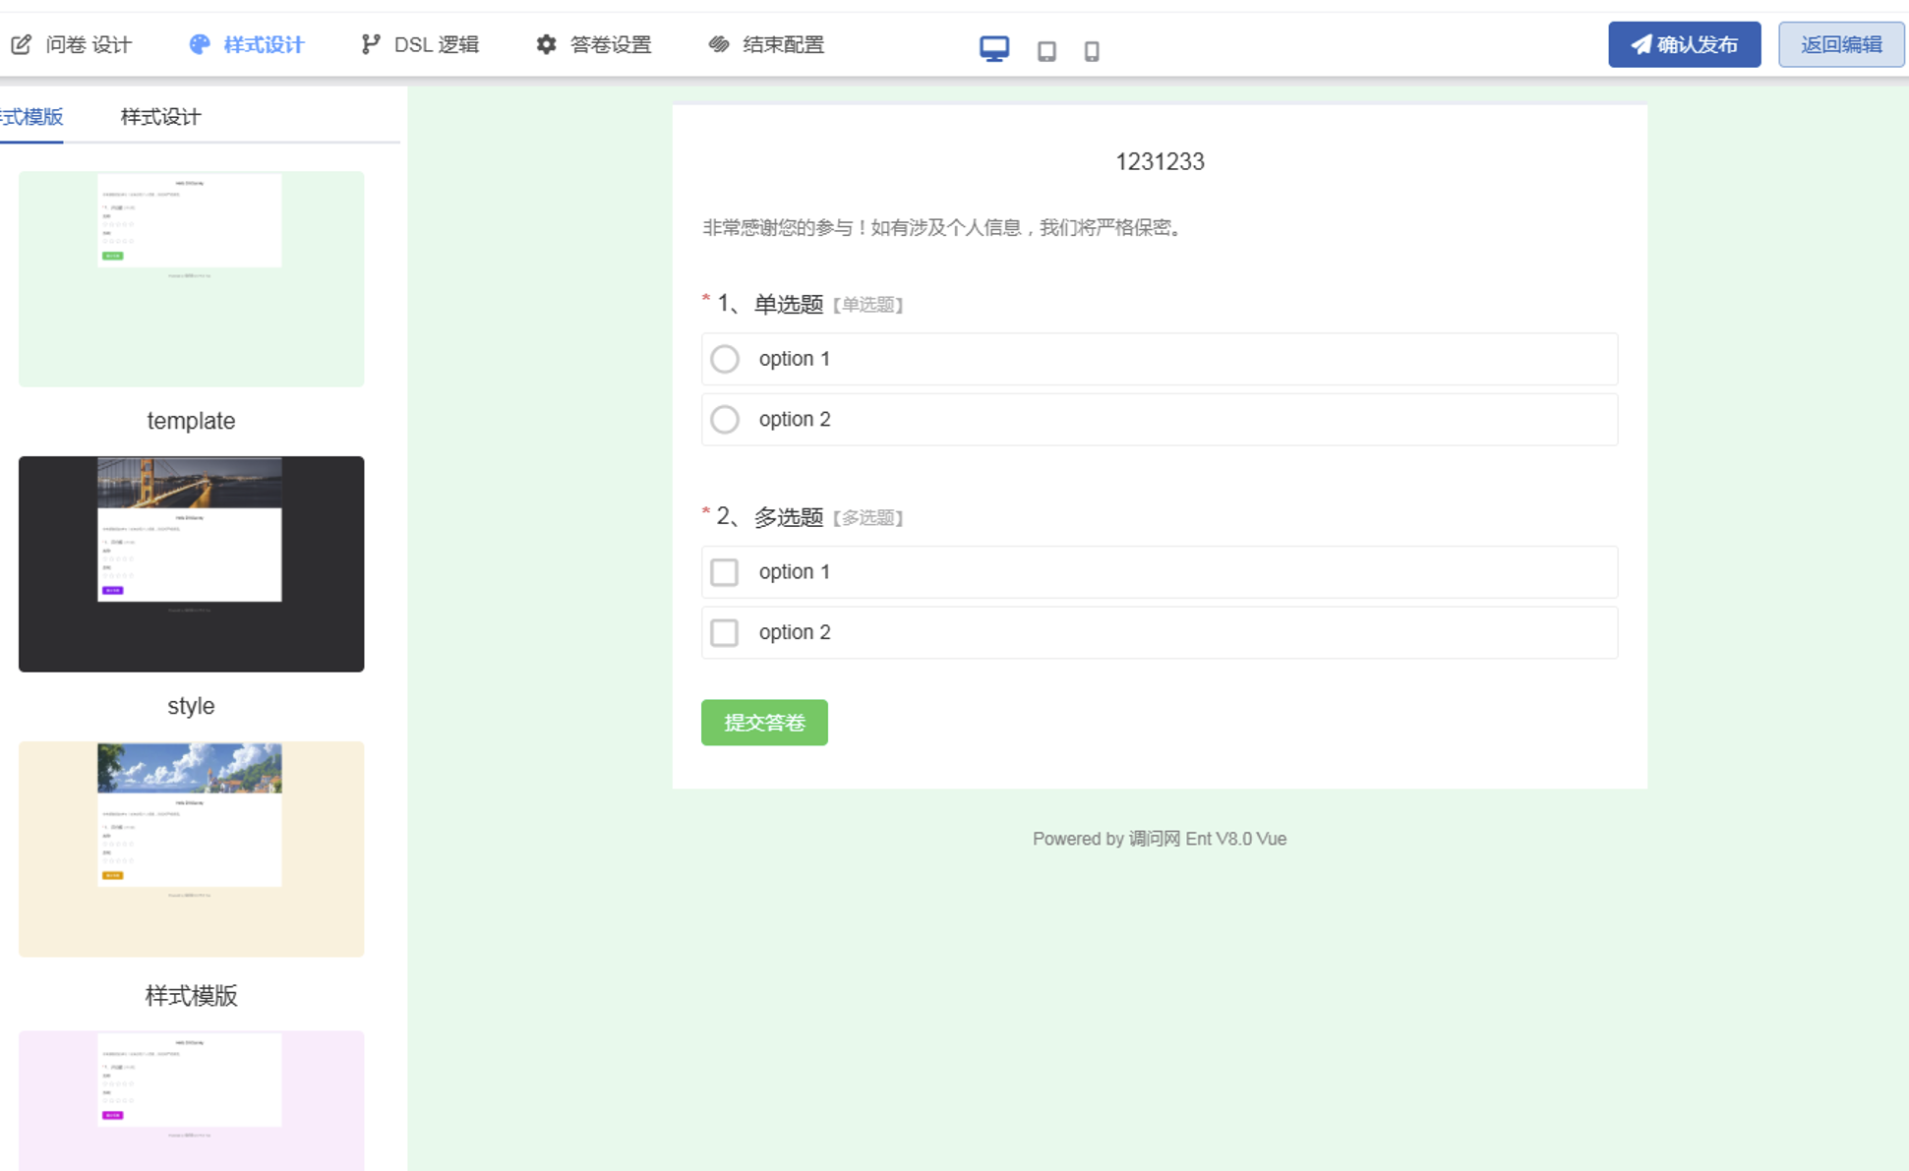The width and height of the screenshot is (1909, 1171).
Task: Select option 1 for the 单选题 question
Action: pos(725,359)
